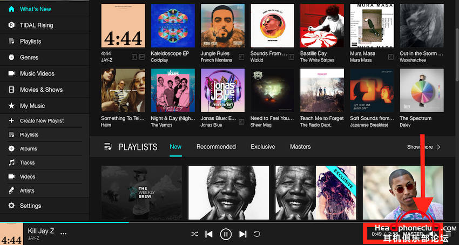
Task: Toggle repeat mode
Action: pos(256,234)
